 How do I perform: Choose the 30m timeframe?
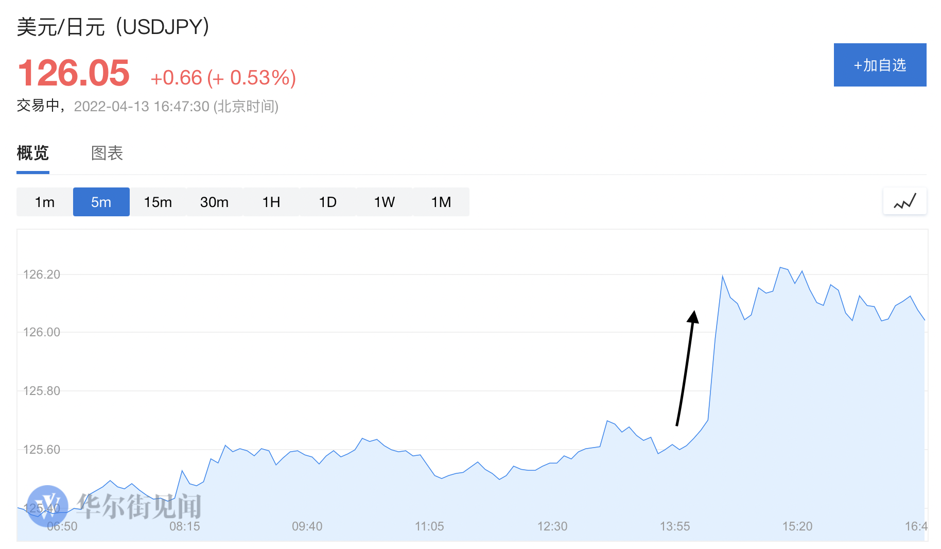214,202
